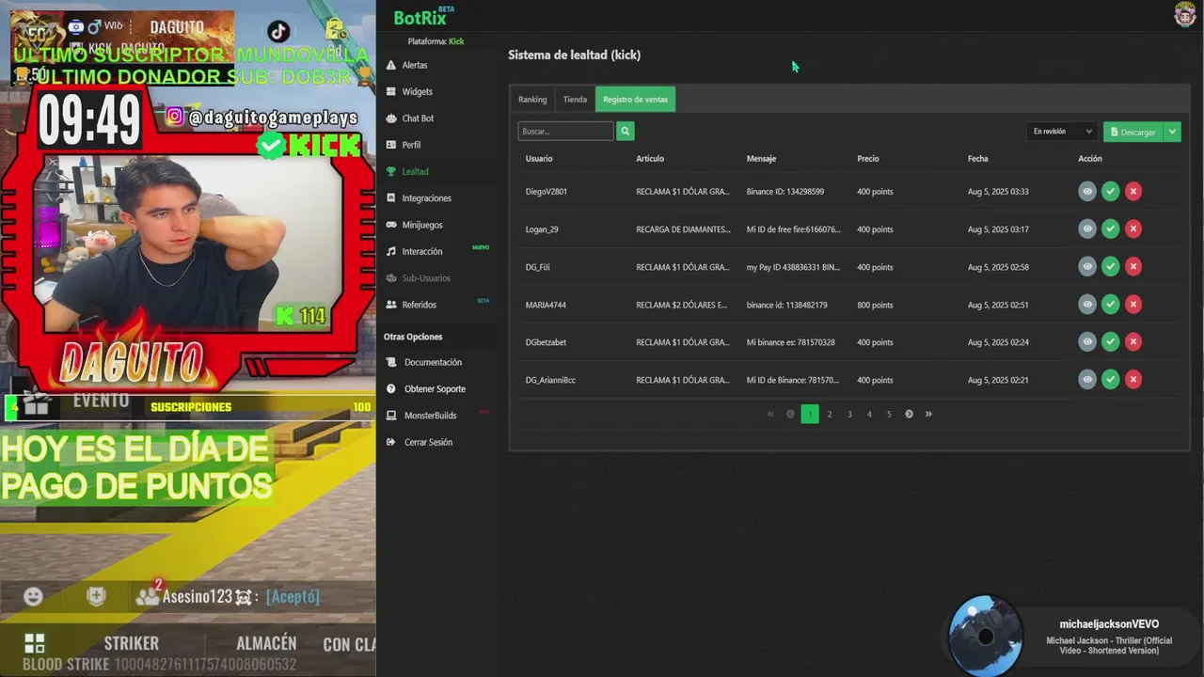Screen dimensions: 1204x677
Task: Click the Obtener Soporte help icon
Action: (391, 388)
